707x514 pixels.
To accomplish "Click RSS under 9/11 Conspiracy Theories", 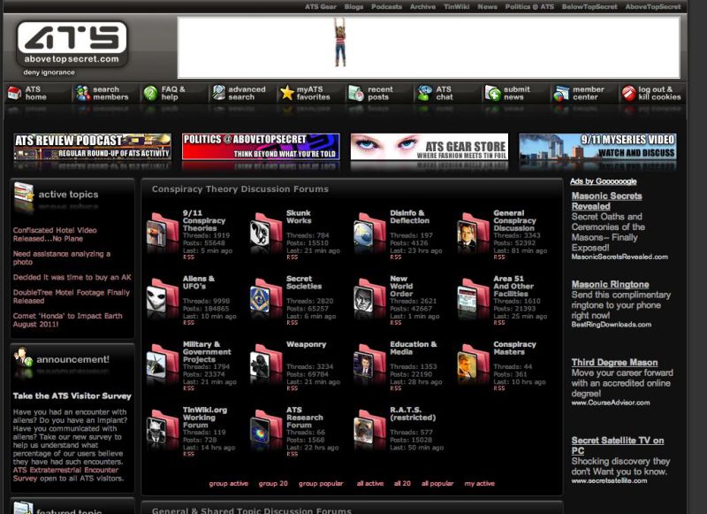I will [x=188, y=257].
